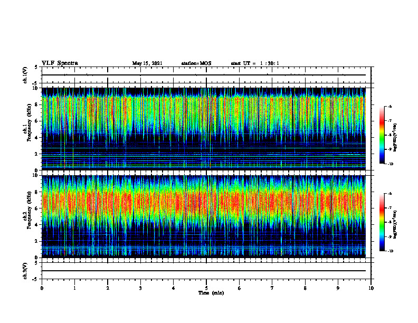Click the ch.3 voltage waveform trace

(x=204, y=271)
